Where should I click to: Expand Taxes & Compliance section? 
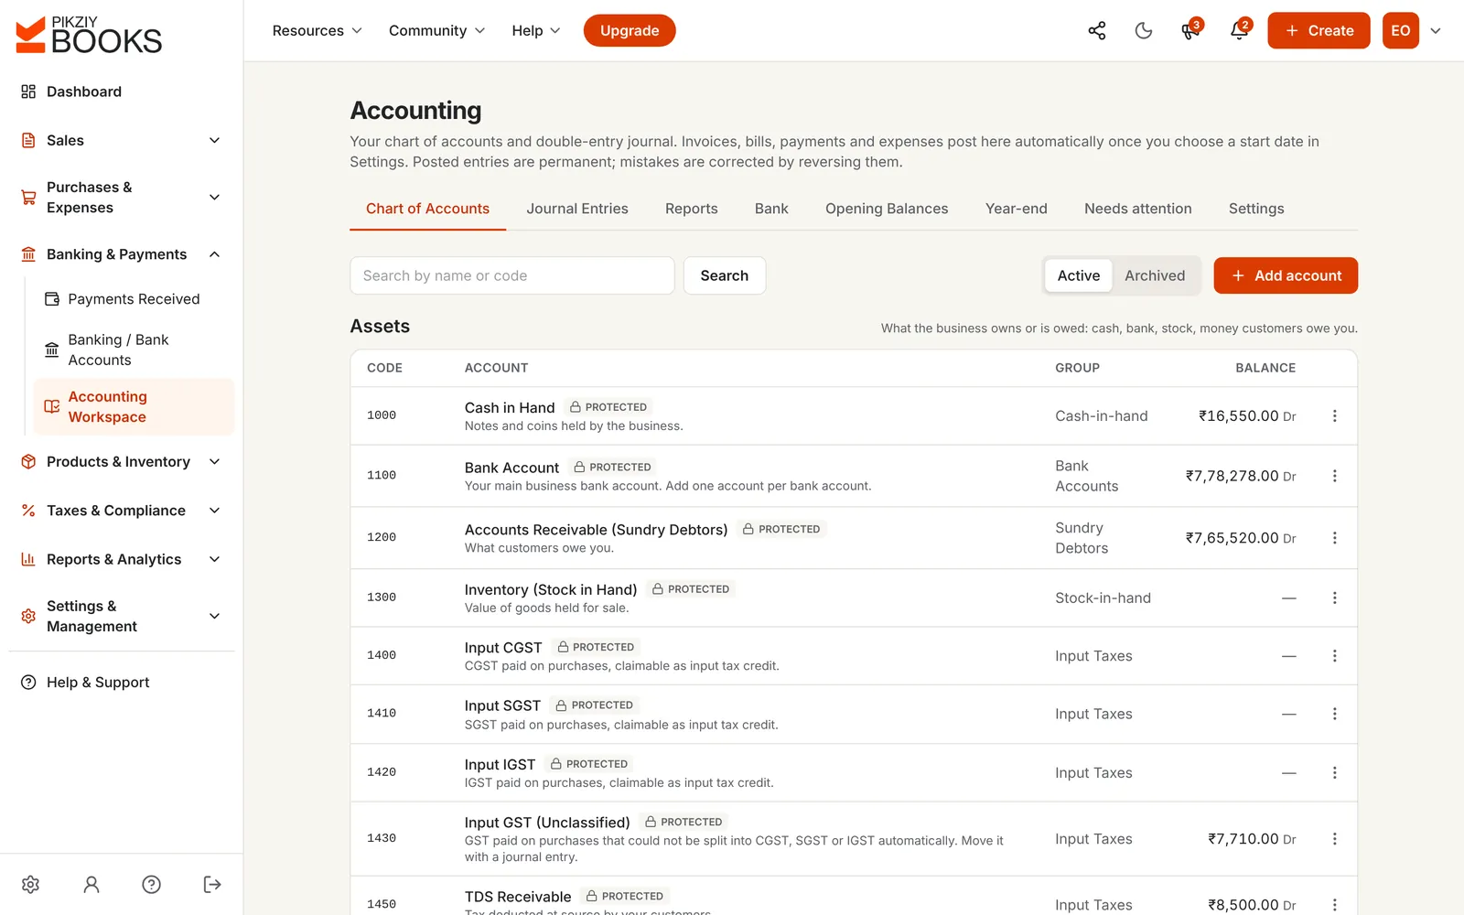(120, 511)
